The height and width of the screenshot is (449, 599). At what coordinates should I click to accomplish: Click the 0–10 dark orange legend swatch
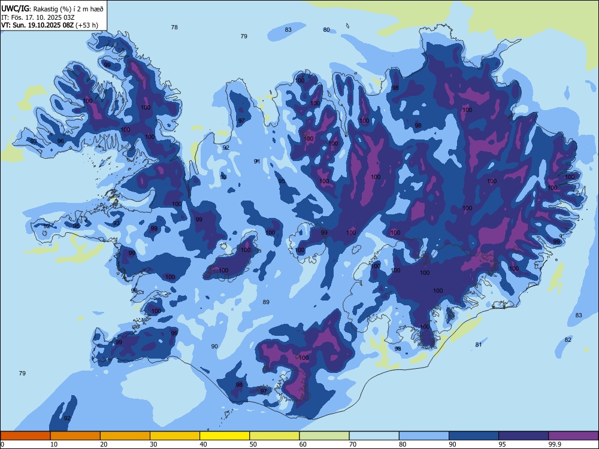point(25,436)
